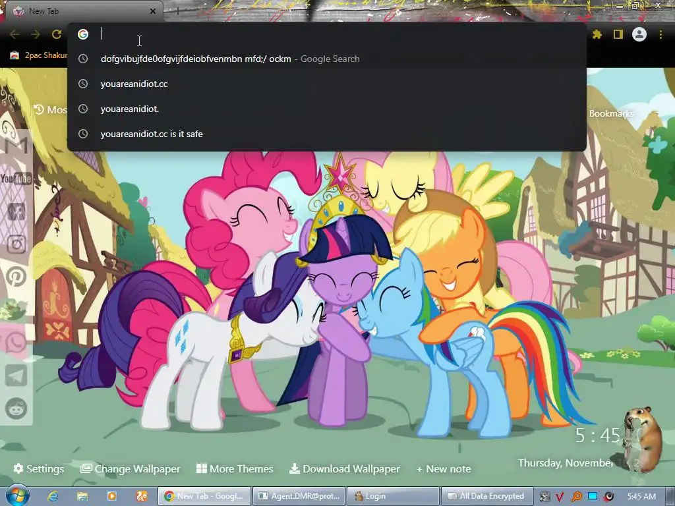Click the taskbar clock showing 5:45 AM

(641, 496)
